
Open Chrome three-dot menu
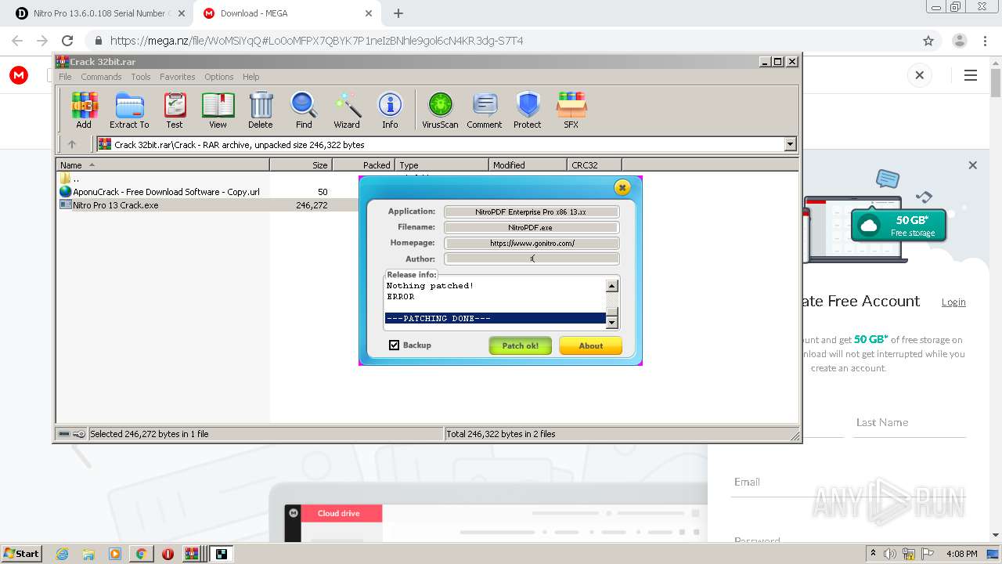click(983, 41)
